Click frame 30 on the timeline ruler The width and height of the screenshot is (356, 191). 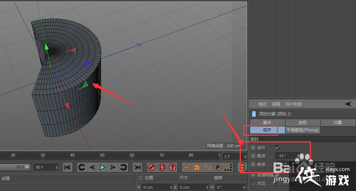pos(43,155)
